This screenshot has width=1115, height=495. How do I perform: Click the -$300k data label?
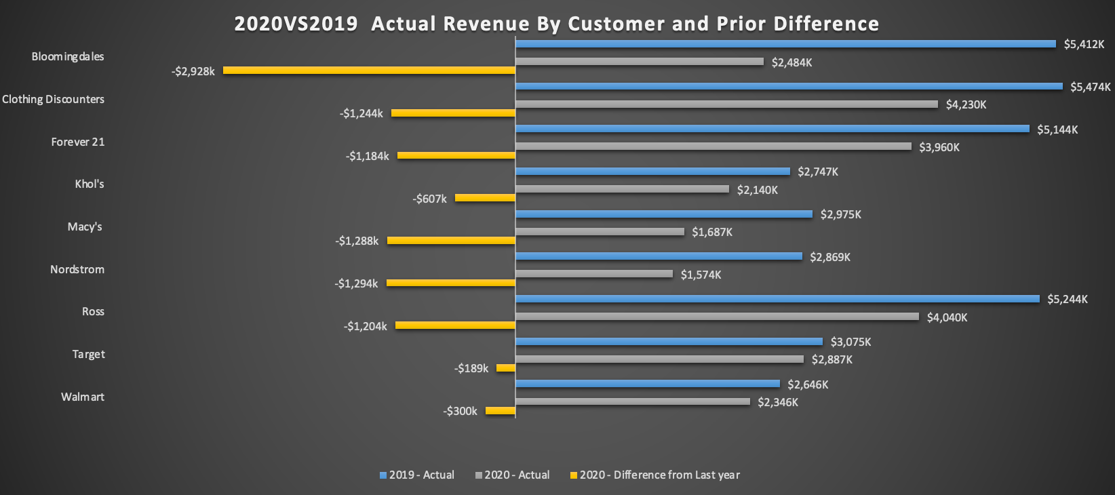[x=461, y=411]
